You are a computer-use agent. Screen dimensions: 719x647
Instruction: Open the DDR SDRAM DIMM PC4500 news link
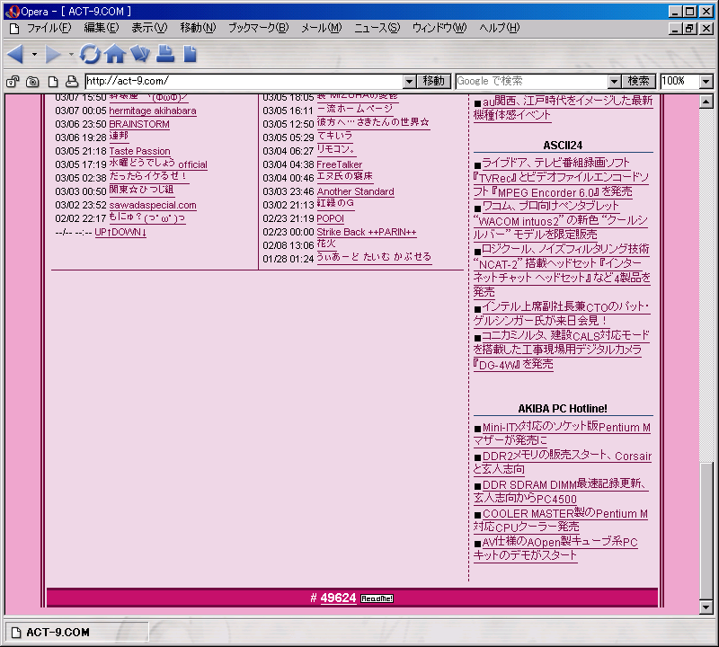tap(561, 492)
